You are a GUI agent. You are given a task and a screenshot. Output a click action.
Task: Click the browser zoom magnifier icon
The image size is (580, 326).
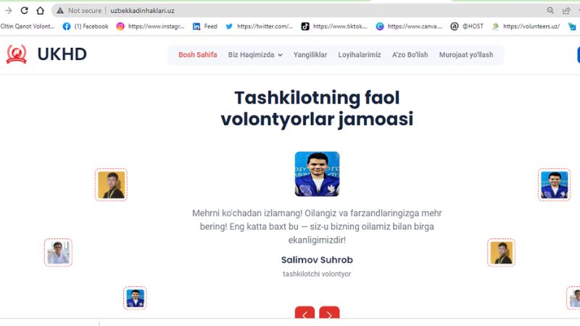[550, 11]
